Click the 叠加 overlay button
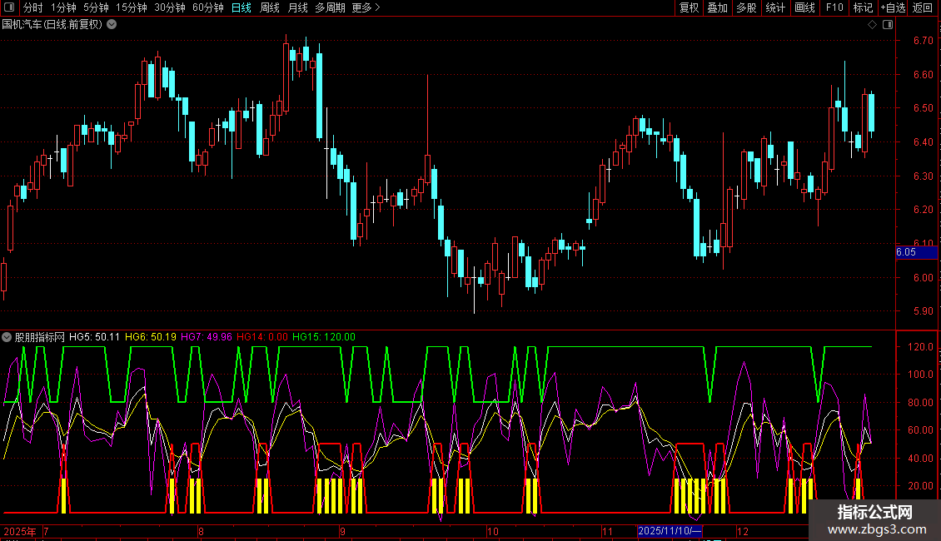The height and width of the screenshot is (541, 941). click(x=718, y=7)
